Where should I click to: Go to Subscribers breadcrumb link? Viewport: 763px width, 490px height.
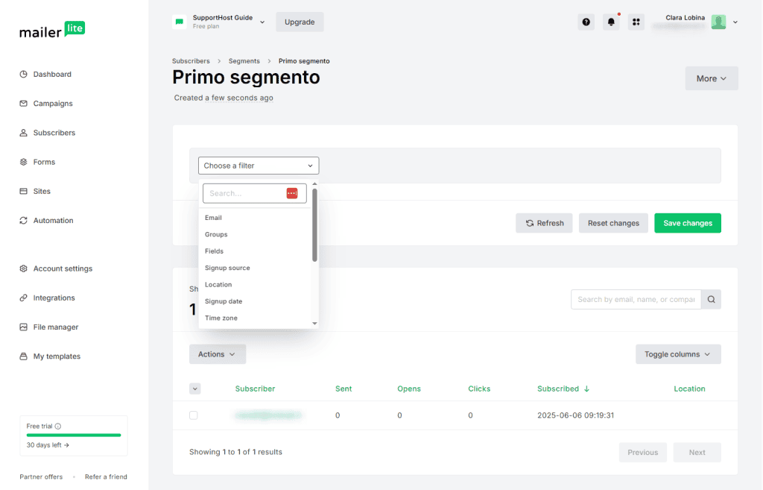[x=191, y=61]
